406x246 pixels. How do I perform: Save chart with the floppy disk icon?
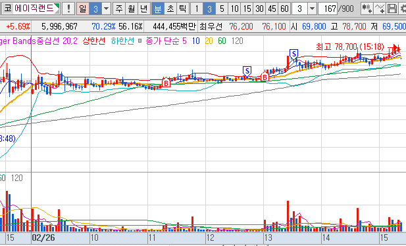pyautogui.click(x=392, y=9)
